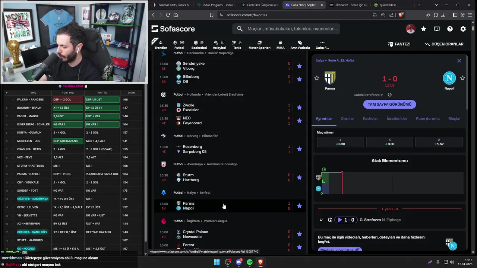Screen dimensions: 477x268
Task: Open the Danish Superliga league link
Action: click(220, 53)
